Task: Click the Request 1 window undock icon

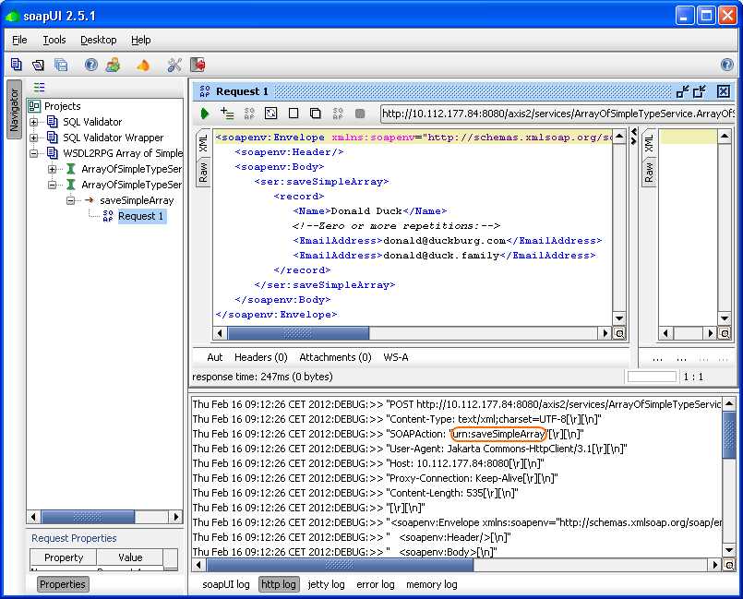Action: click(x=700, y=91)
